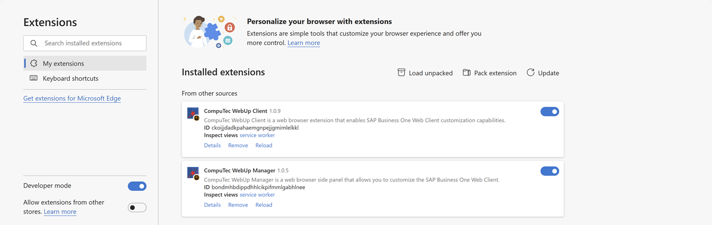Reload the CompuTec WebUp Client extension

click(264, 145)
